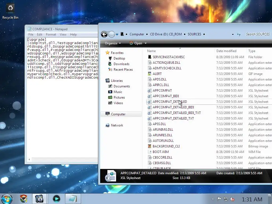Select APSS.DLL file
This screenshot has width=272, height=204.
(159, 124)
